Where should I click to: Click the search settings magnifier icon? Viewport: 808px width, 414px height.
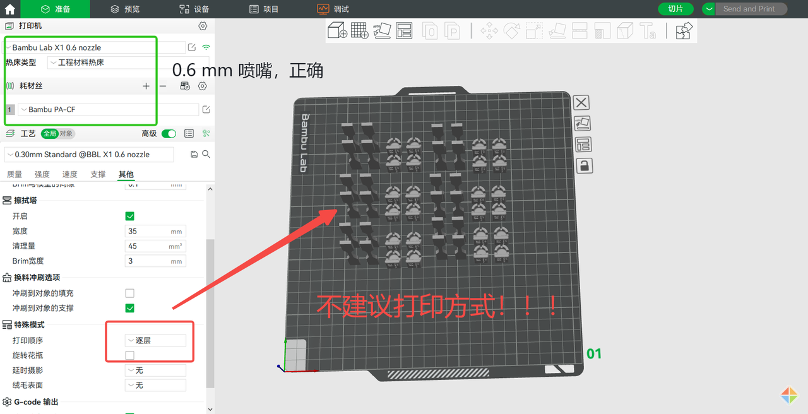[206, 154]
